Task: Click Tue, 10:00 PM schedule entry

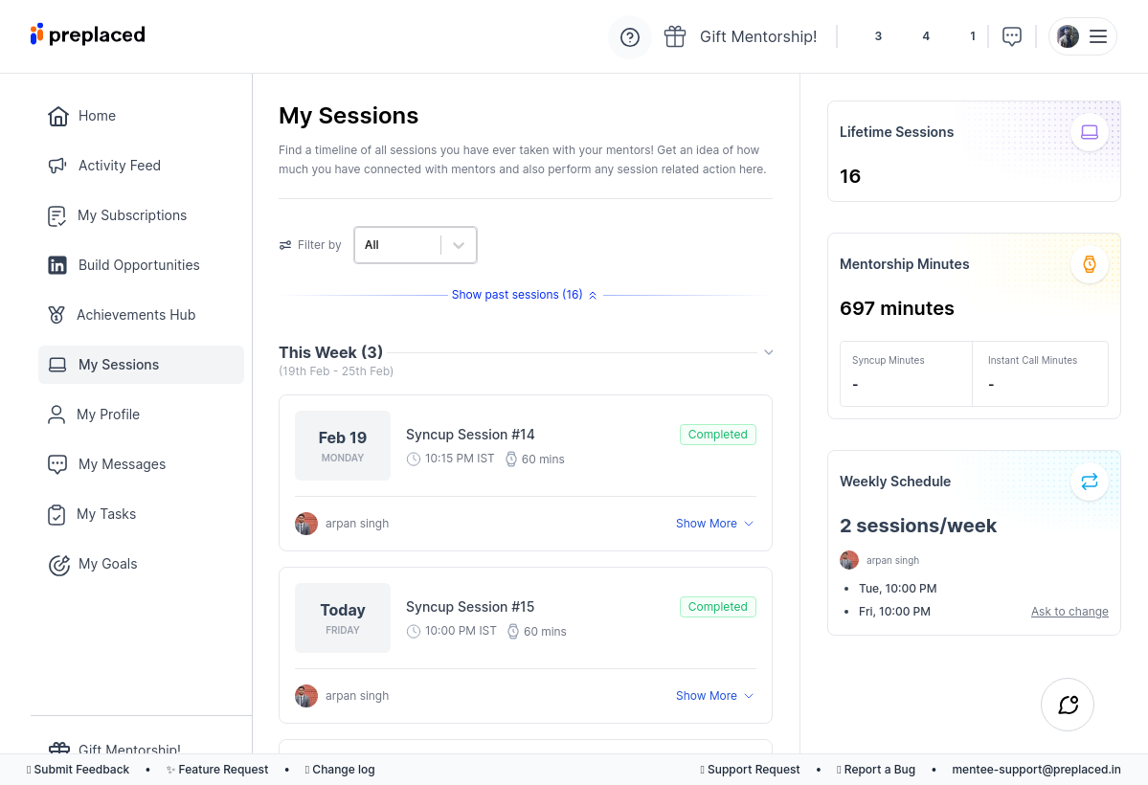Action: pyautogui.click(x=897, y=589)
